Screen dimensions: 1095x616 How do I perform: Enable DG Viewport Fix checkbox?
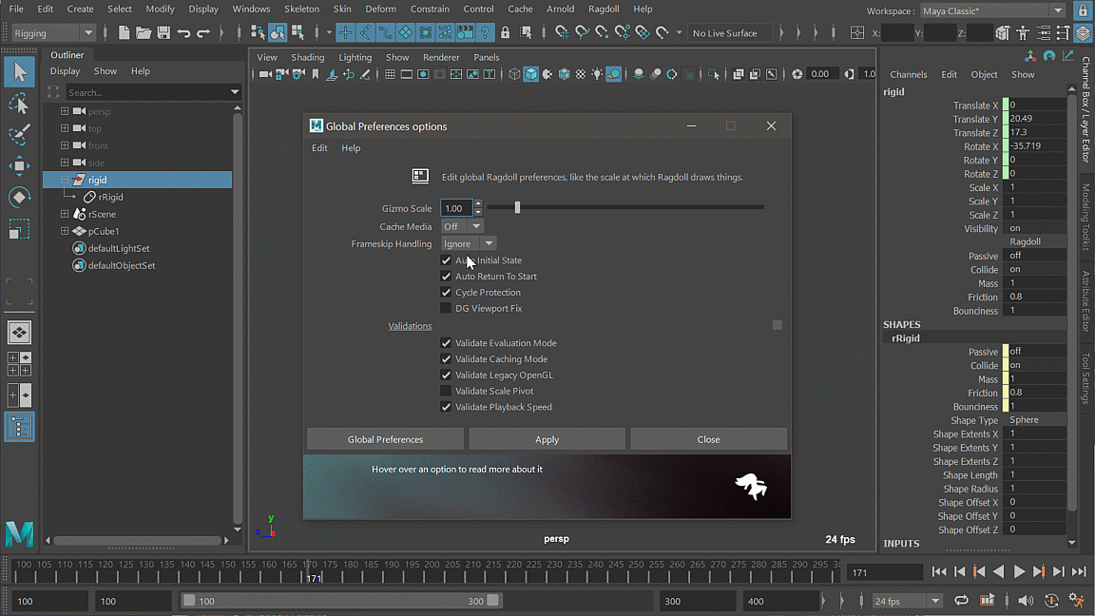pos(446,308)
